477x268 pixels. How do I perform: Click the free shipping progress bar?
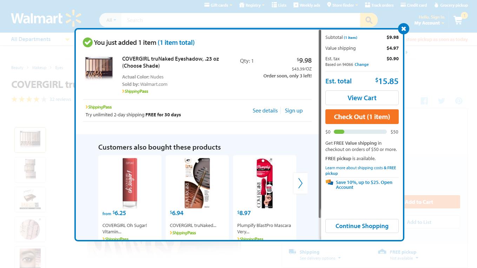coord(360,132)
